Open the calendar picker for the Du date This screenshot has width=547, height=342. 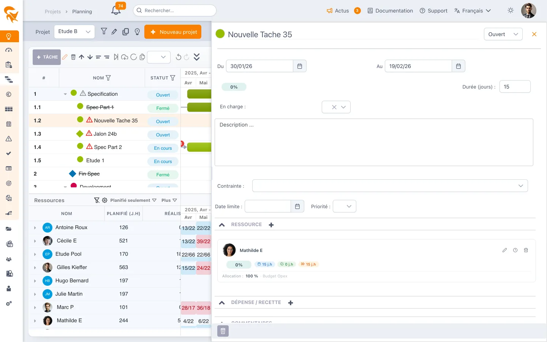click(x=300, y=66)
